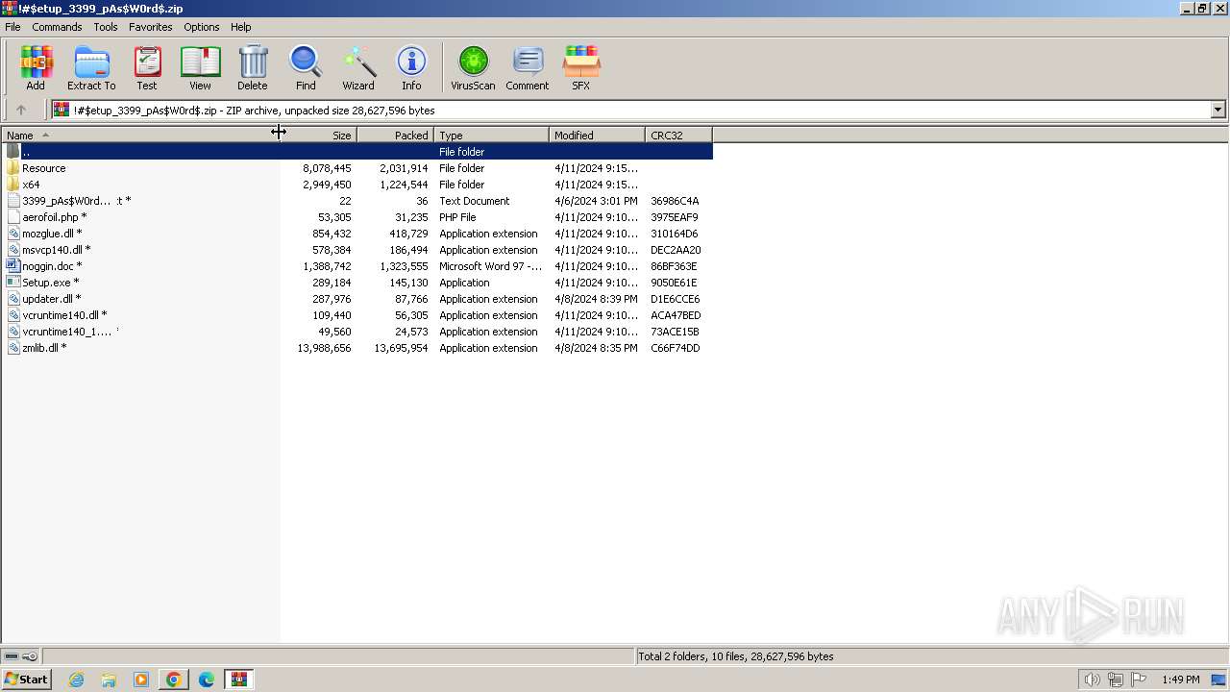The image size is (1230, 692).
Task: Sort by CRC32 column header
Action: click(678, 136)
